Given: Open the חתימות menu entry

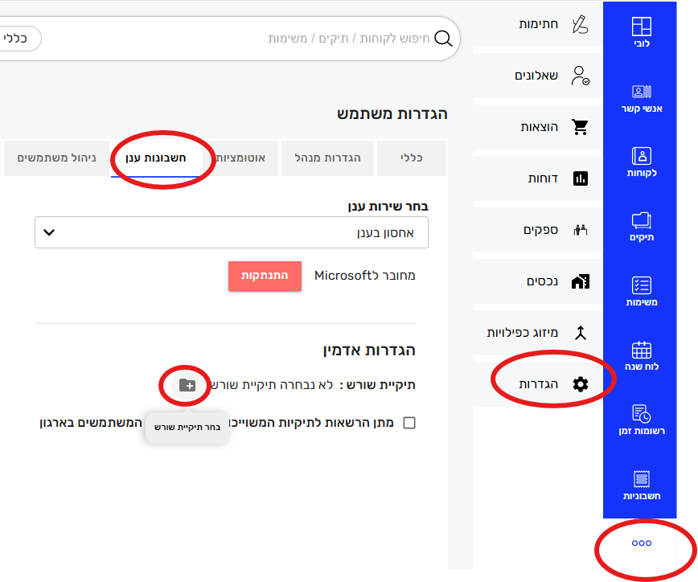Looking at the screenshot, I should [538, 24].
